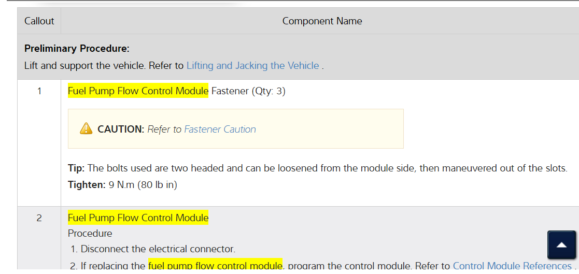This screenshot has height=274, width=579.
Task: Click the bold Tip label text
Action: [77, 168]
